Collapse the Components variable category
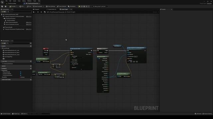 pyautogui.click(x=1, y=70)
